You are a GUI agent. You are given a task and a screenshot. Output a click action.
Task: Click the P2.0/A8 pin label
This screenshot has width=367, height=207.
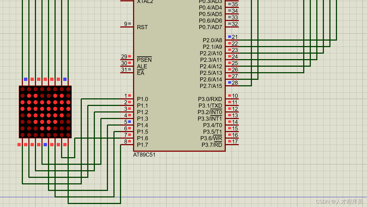click(212, 40)
